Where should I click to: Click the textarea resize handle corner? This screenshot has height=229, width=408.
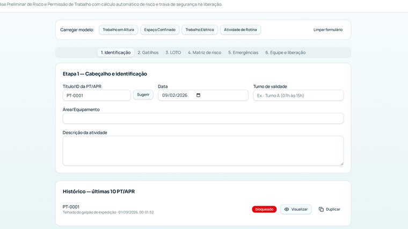342,163
